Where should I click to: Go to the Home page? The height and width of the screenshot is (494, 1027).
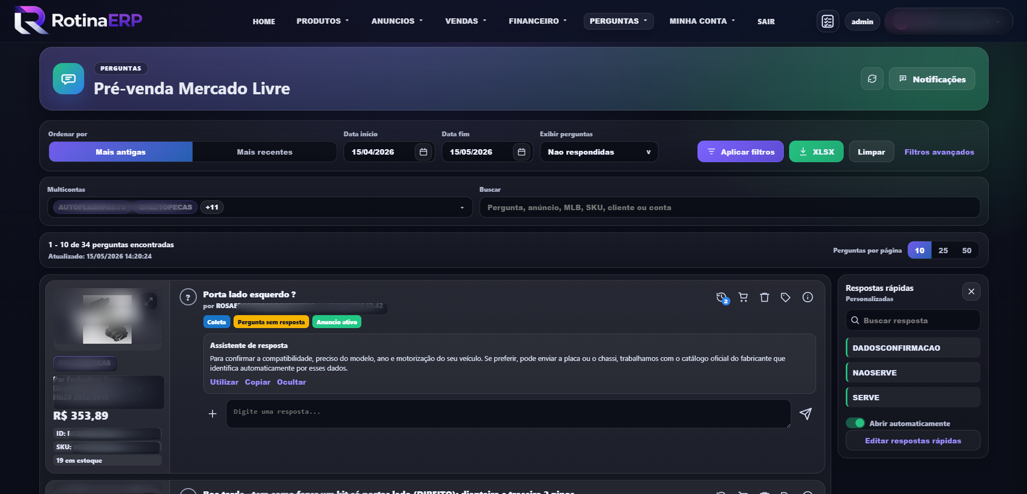tap(264, 22)
